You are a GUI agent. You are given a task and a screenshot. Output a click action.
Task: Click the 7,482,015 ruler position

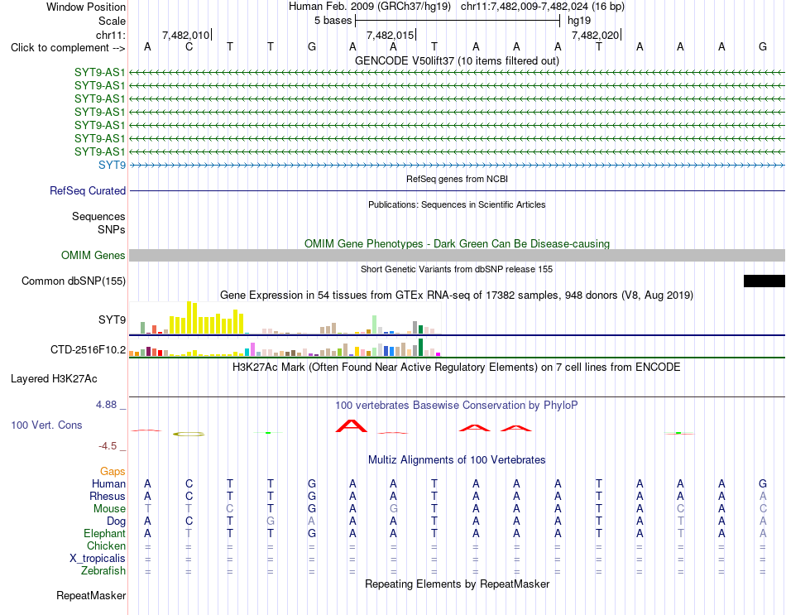tap(391, 35)
